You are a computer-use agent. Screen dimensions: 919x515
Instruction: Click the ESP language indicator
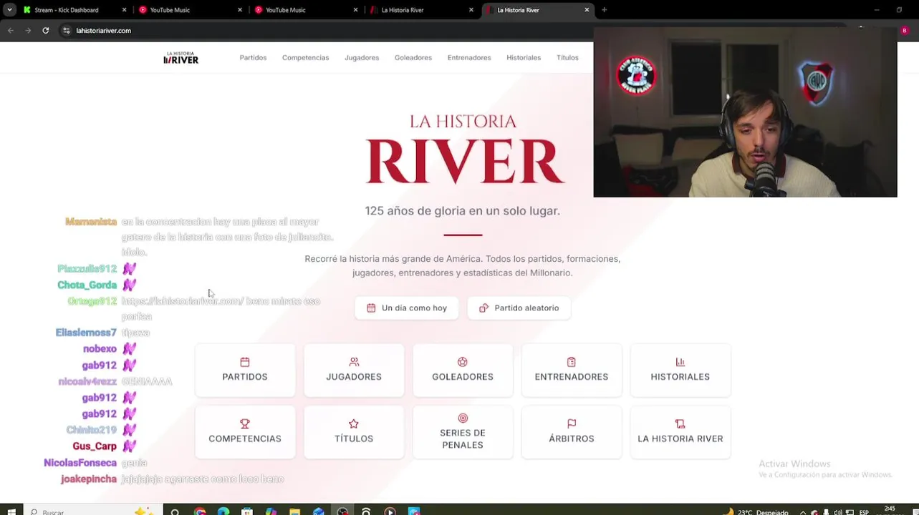tap(864, 512)
